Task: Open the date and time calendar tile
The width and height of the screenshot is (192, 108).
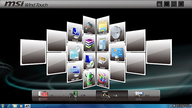Action: 75,52
